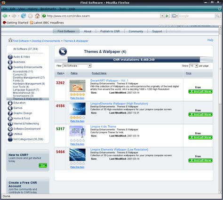Open the Graphic Design category icon
This screenshot has width=223, height=200.
(10, 113)
